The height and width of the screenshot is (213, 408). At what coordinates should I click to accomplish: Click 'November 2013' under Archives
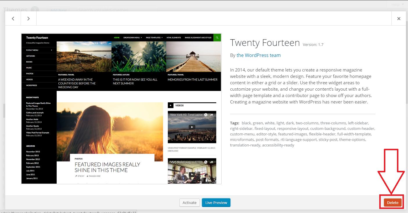tap(33, 152)
